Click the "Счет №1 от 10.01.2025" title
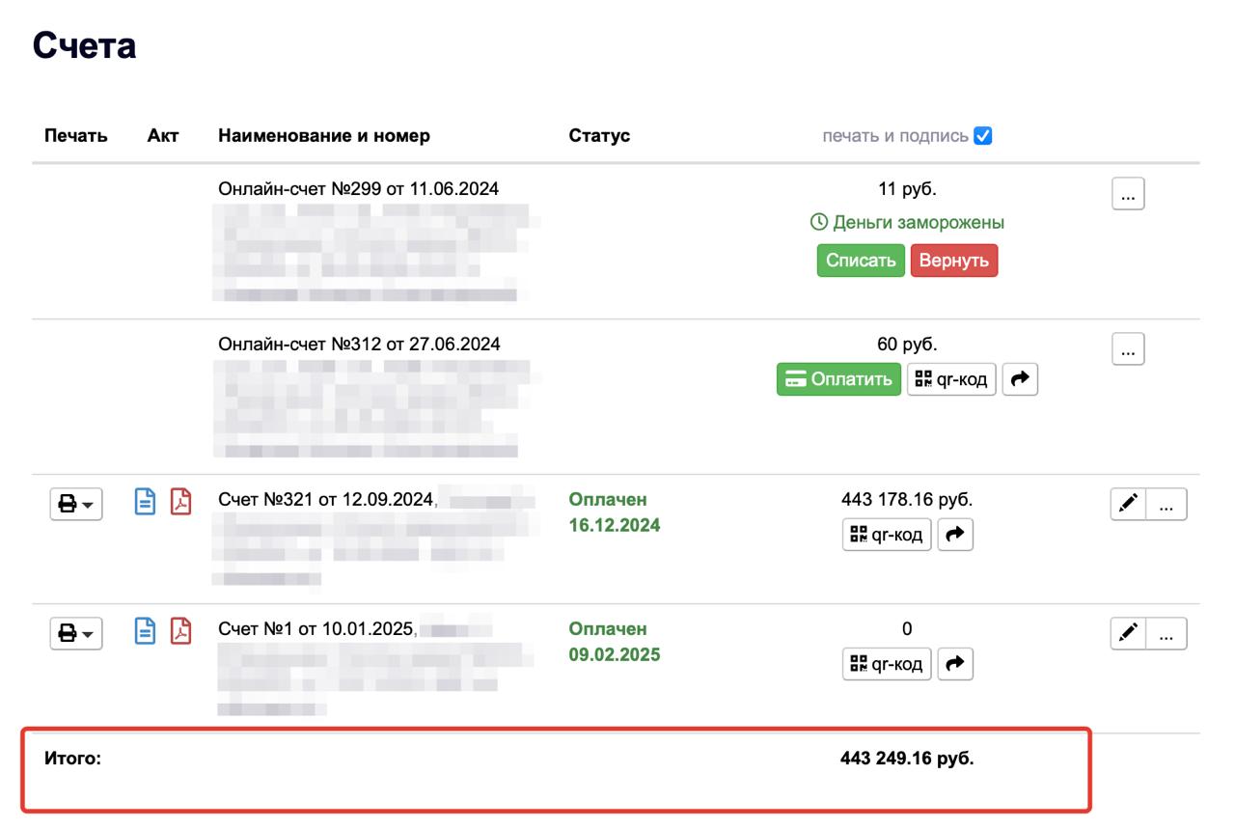 [316, 629]
